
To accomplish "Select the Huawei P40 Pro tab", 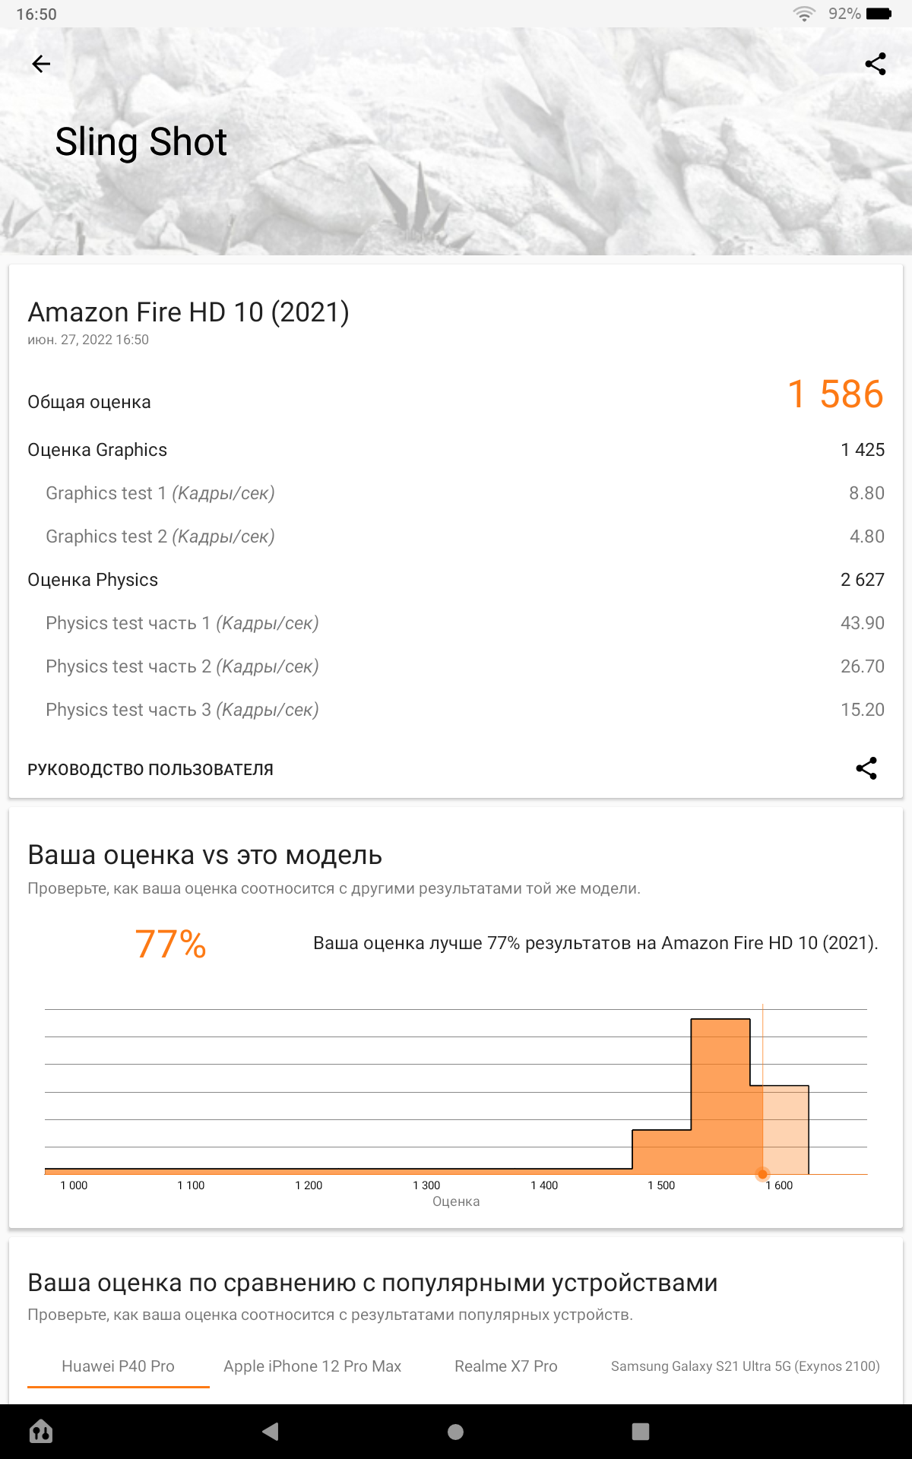I will point(118,1366).
